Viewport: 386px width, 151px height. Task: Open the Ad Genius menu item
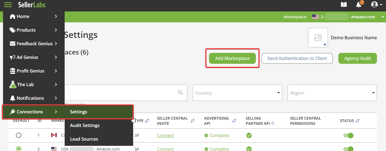(34, 57)
